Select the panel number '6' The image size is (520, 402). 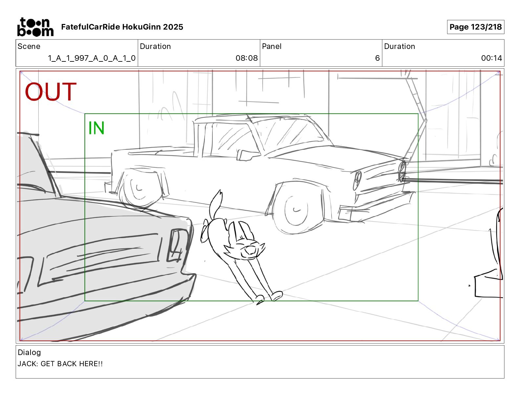click(378, 58)
